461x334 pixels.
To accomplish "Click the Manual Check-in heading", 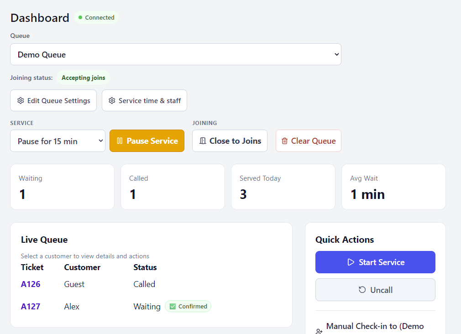I will pos(375,326).
